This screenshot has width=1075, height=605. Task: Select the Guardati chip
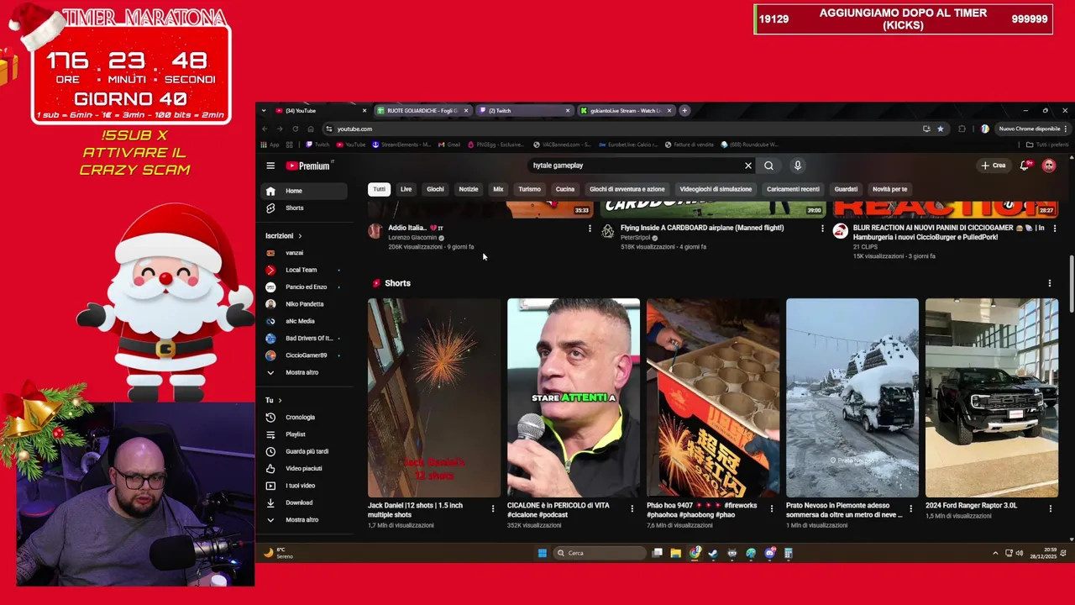(x=846, y=189)
